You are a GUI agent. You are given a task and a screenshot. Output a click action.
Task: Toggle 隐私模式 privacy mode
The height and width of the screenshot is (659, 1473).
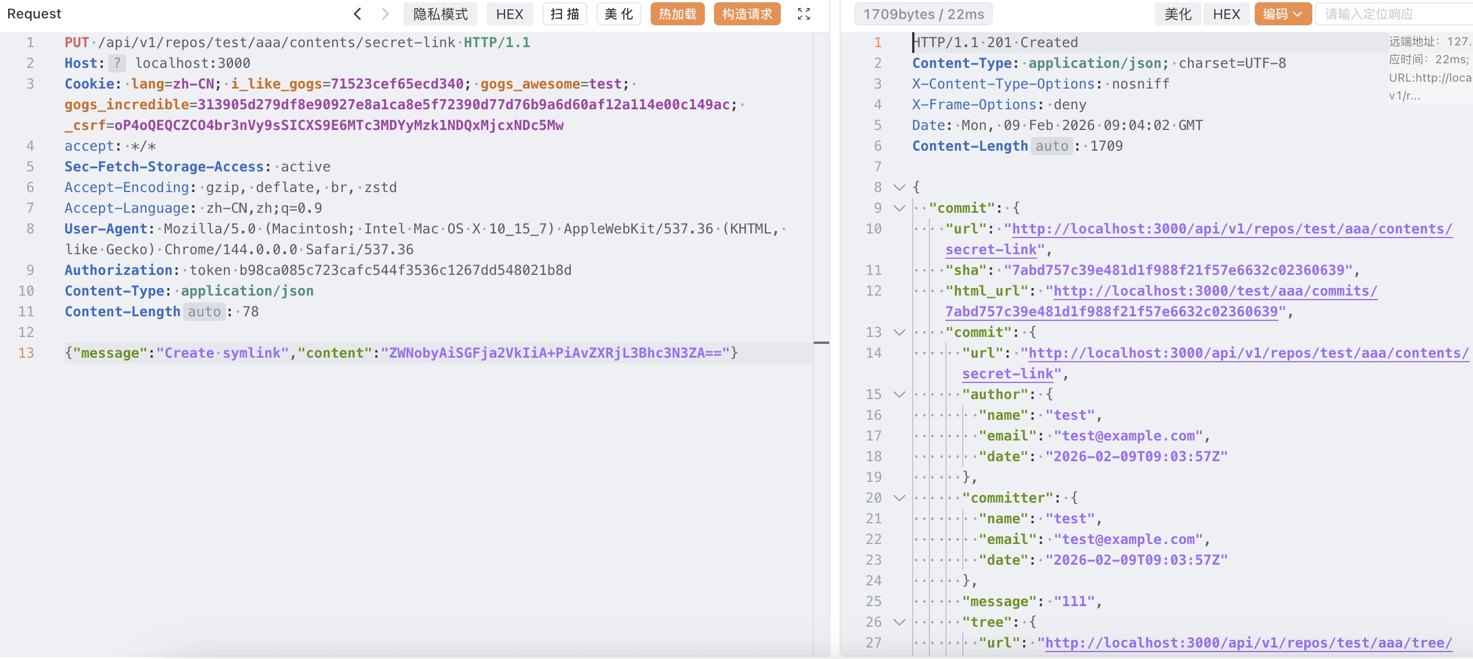pyautogui.click(x=441, y=14)
